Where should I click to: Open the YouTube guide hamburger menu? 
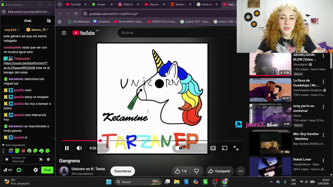64,33
